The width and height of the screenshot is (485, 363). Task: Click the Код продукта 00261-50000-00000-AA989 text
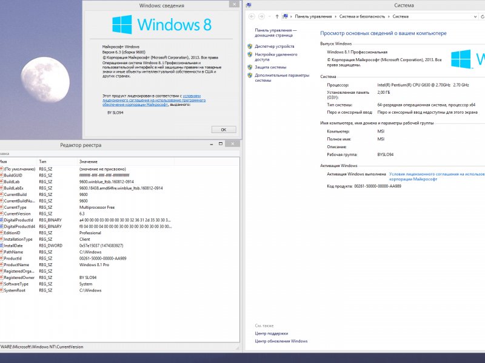tap(364, 186)
